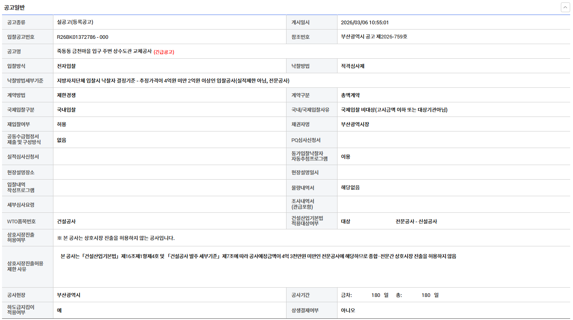Select the 아니오 value for 상생결제여부
Screen dimensions: 573x320
[x=348, y=310]
